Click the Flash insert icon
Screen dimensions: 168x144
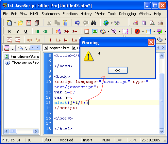pos(137,32)
